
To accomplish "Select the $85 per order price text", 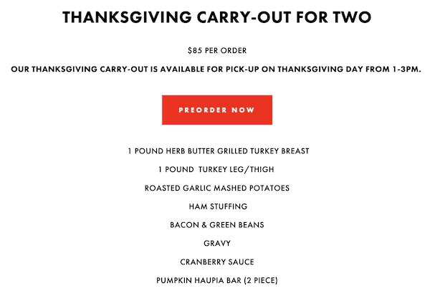I will [217, 50].
